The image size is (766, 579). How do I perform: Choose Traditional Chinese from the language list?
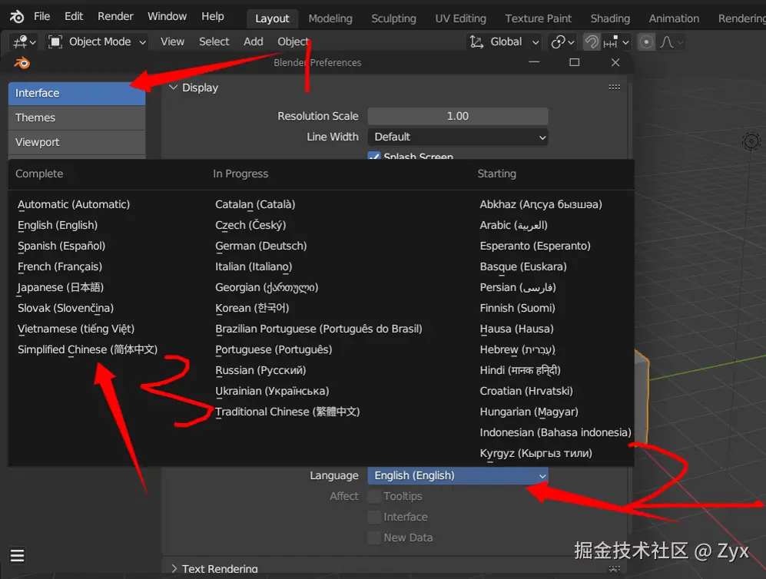[x=287, y=412]
